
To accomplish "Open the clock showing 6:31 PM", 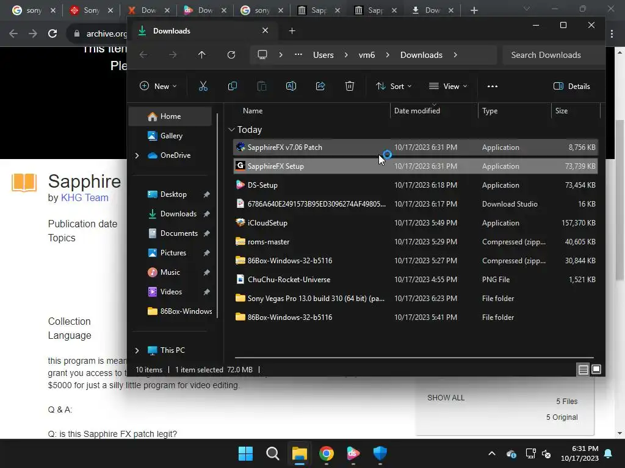I will click(x=580, y=453).
